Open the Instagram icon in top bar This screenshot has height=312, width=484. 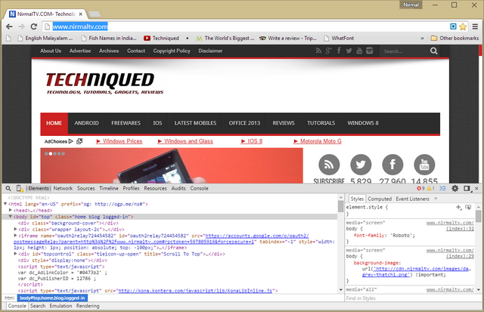370,51
